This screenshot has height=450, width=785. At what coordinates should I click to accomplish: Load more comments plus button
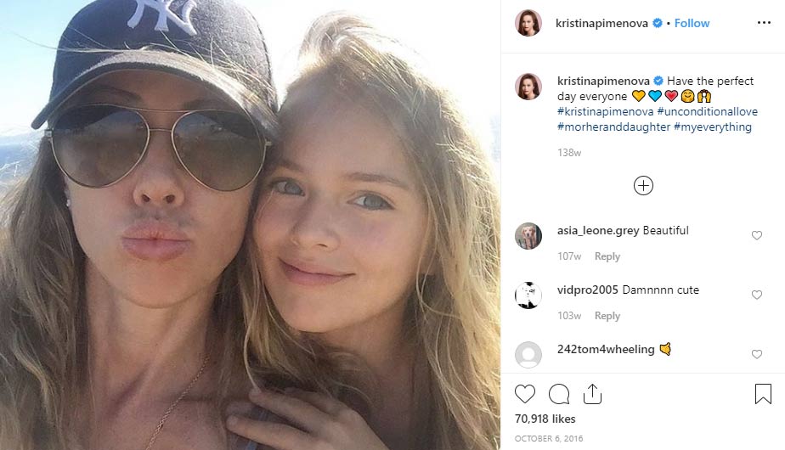tap(643, 185)
